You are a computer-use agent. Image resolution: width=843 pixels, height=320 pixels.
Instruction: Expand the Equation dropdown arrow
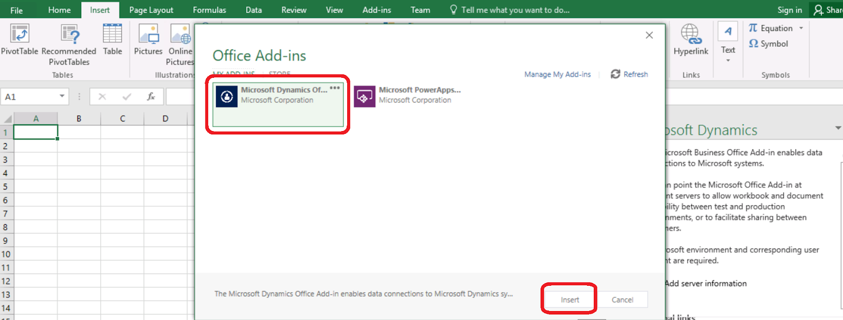click(801, 28)
